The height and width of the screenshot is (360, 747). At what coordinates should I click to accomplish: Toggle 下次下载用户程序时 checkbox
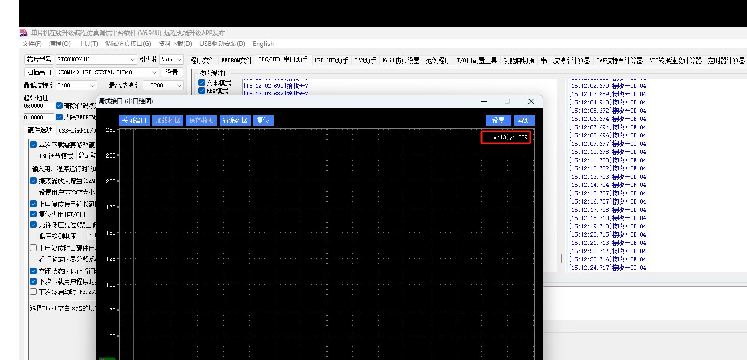tap(34, 281)
